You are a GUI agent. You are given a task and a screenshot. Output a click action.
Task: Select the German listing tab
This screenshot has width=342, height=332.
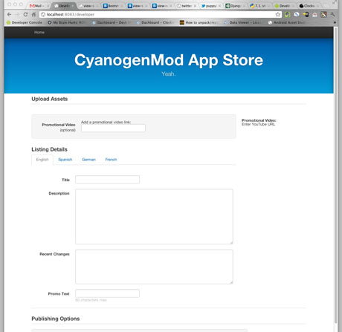(88, 160)
